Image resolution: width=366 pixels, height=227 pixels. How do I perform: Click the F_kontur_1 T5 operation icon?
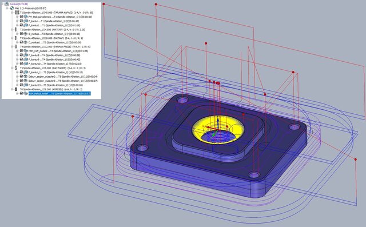click(25, 72)
